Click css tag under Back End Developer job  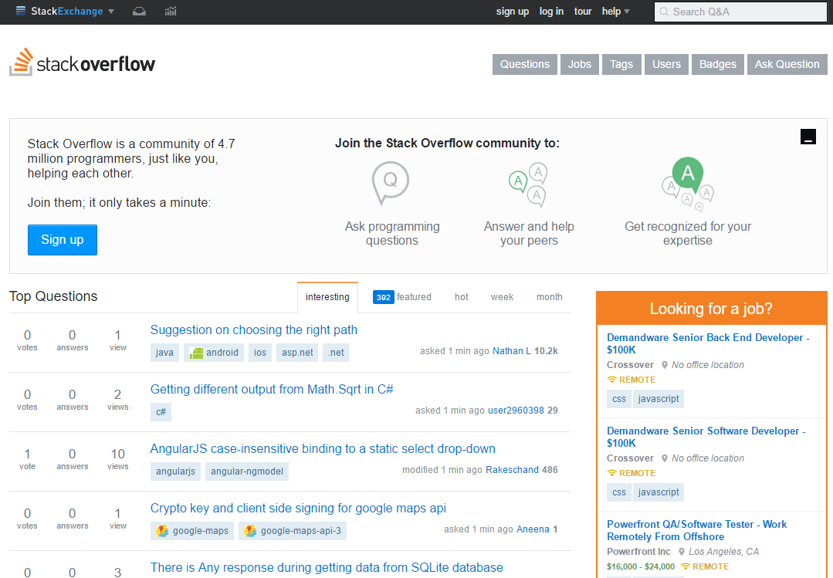point(619,399)
